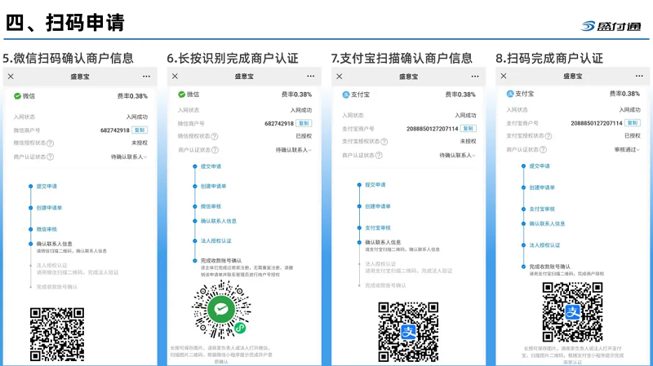
Task: Click help icon beside 商户认证状态 in step 6
Action: coord(215,150)
